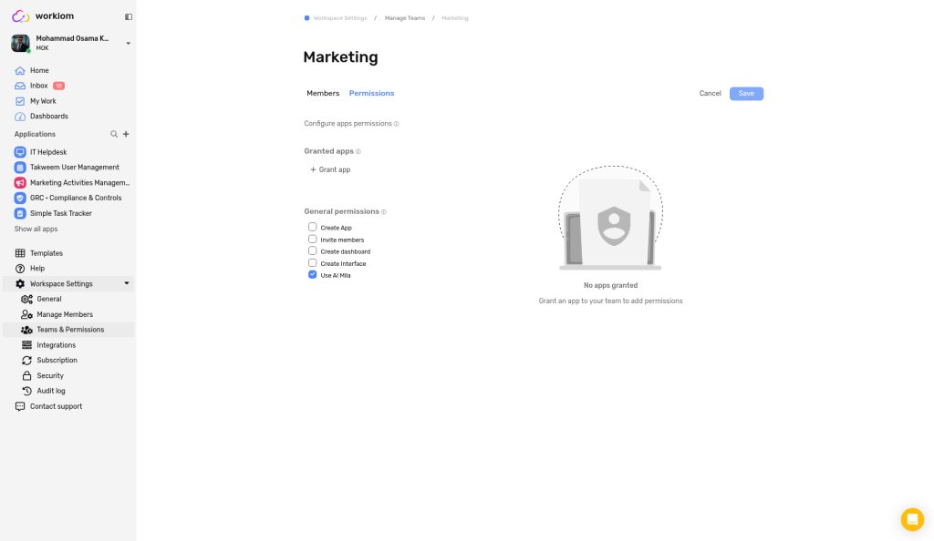Click Show all apps link
This screenshot has width=934, height=541.
[36, 229]
